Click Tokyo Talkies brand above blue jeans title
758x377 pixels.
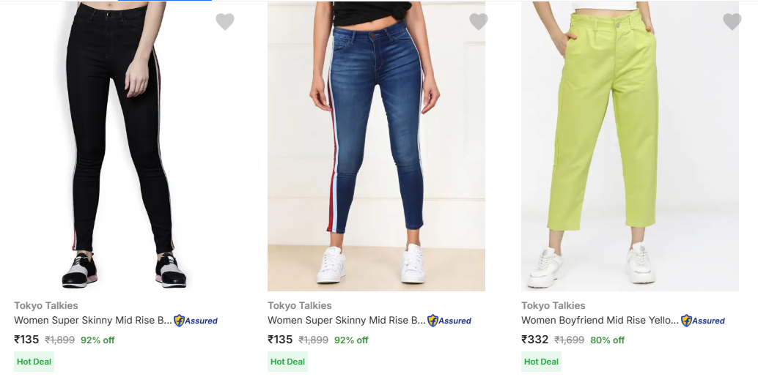pyautogui.click(x=300, y=306)
